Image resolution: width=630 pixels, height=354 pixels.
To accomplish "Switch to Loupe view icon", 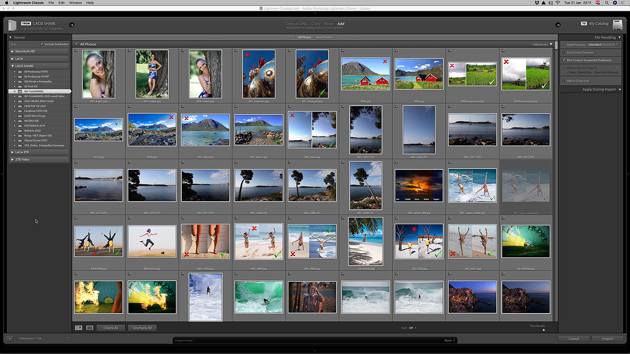I will (90, 328).
